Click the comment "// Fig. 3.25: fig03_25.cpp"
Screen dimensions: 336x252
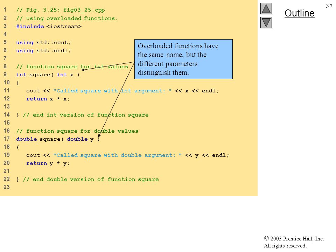coord(61,10)
